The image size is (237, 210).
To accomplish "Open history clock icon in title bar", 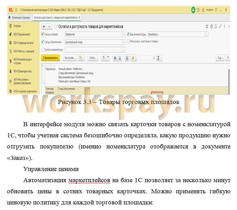I will (x=198, y=10).
